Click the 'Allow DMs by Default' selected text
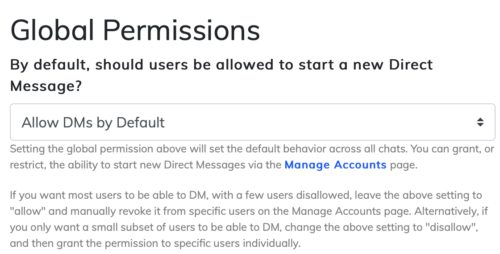Image resolution: width=500 pixels, height=254 pixels. [93, 122]
